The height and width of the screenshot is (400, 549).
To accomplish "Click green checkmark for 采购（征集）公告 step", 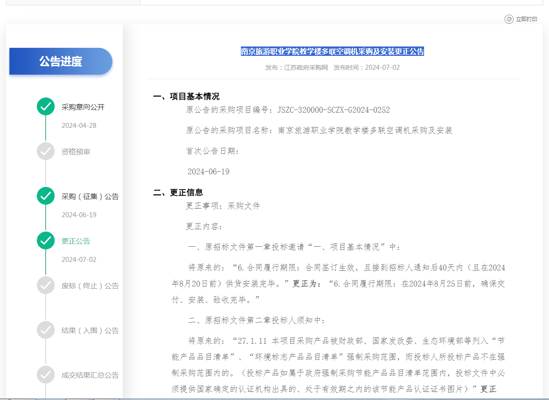I will pos(46,196).
